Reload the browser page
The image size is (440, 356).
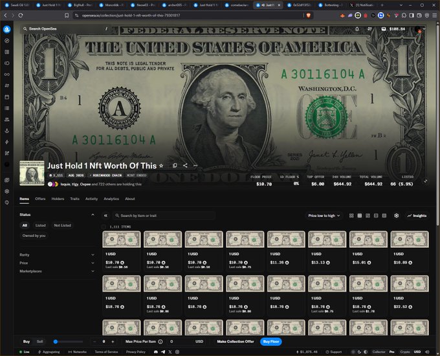21,16
